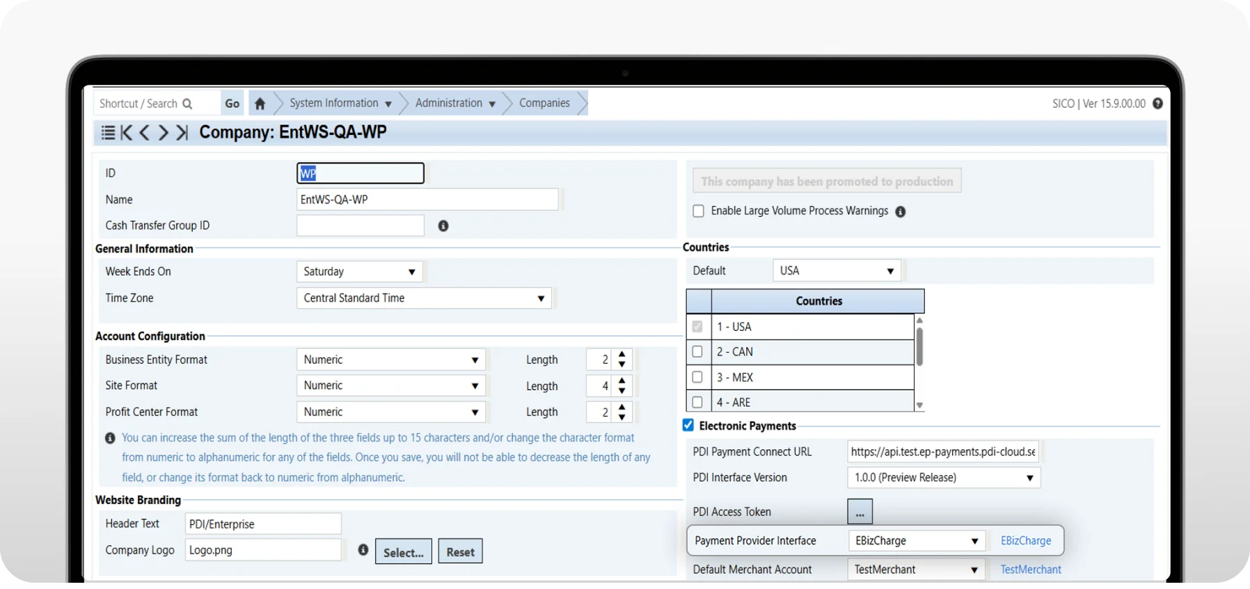
Task: Click the Company Logo filename field
Action: click(263, 550)
